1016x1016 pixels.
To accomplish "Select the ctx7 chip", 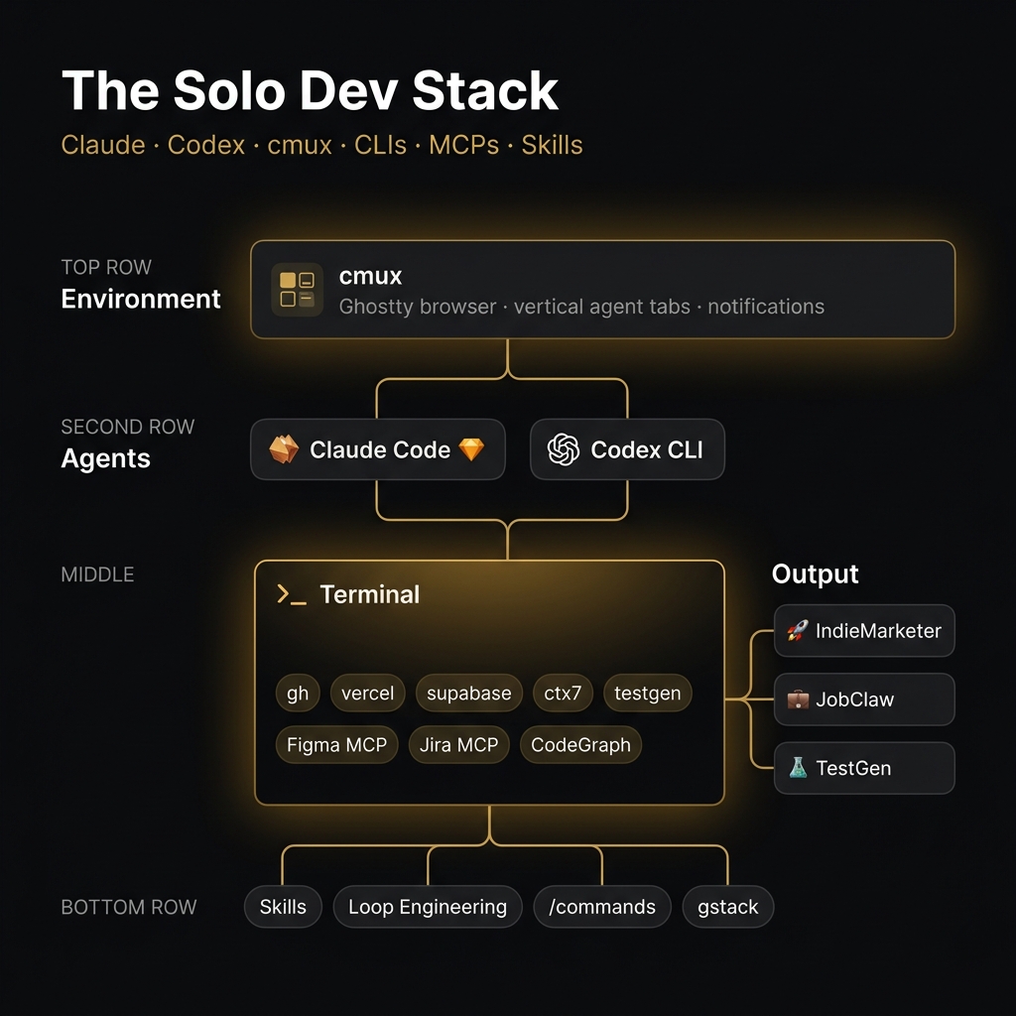I will pos(563,693).
